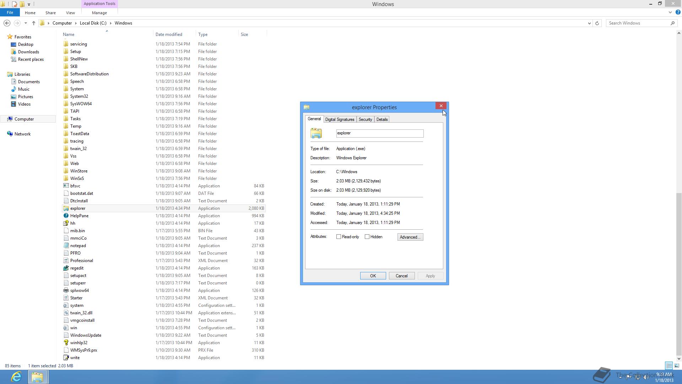Sort by the Size column
The width and height of the screenshot is (682, 384).
pyautogui.click(x=252, y=34)
